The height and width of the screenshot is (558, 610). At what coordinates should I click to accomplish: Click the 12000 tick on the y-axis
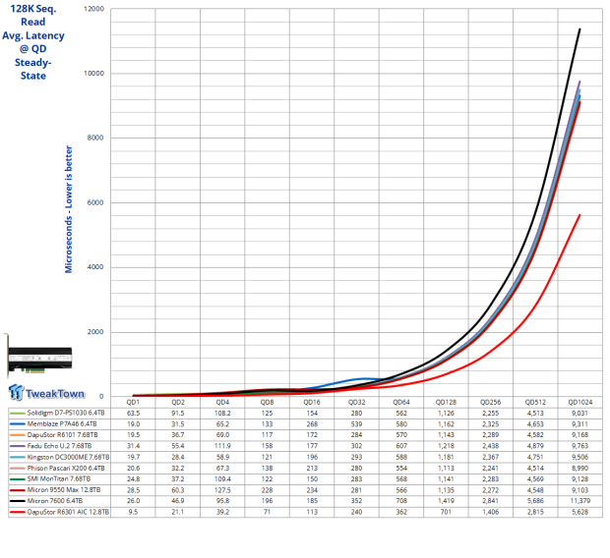(93, 9)
